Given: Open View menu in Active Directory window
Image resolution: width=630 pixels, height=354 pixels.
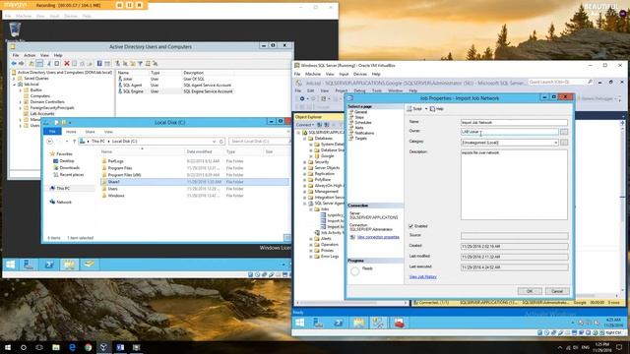Looking at the screenshot, I should [44, 55].
